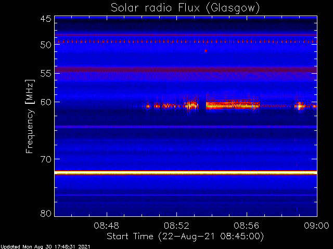Screen dimensions: 333x249
Task: Click the 09:00 time tick label
Action: click(x=317, y=226)
